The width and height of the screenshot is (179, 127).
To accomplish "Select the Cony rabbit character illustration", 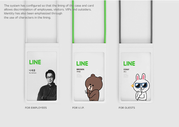I will 140,87.
